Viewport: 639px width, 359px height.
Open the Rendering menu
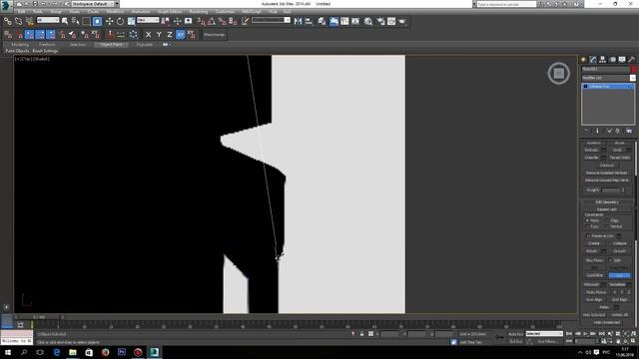[x=199, y=12]
